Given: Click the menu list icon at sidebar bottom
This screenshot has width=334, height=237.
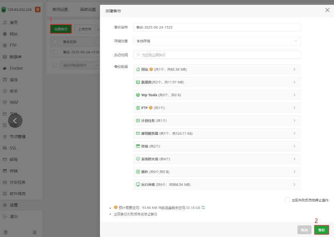Looking at the screenshot, I should pyautogui.click(x=34, y=232).
